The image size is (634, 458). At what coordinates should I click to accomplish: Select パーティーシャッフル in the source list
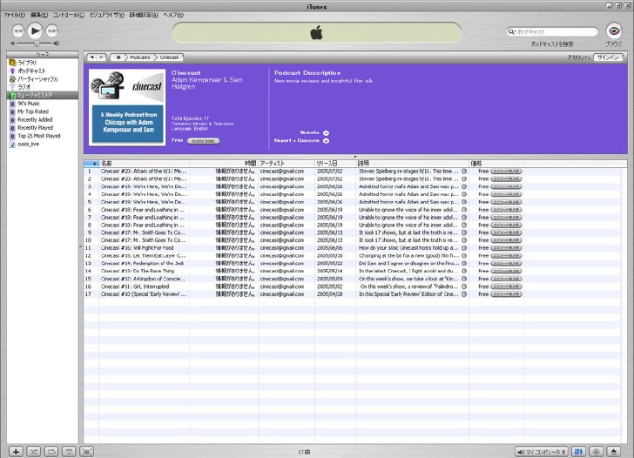[x=43, y=79]
